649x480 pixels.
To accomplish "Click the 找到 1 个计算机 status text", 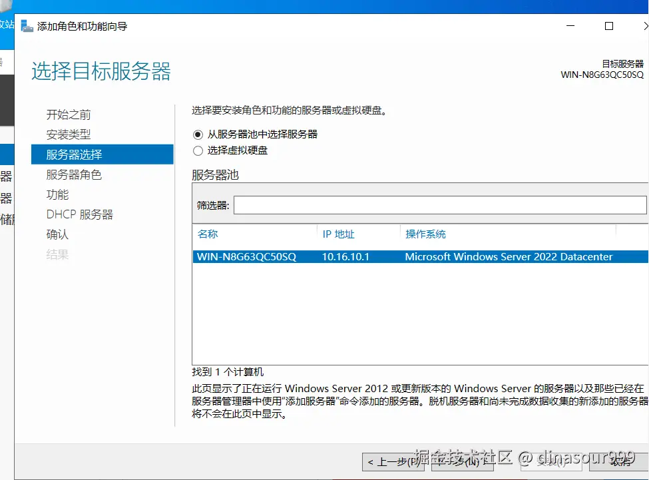I will (228, 372).
